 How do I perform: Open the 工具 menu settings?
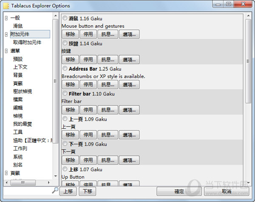point(18,132)
